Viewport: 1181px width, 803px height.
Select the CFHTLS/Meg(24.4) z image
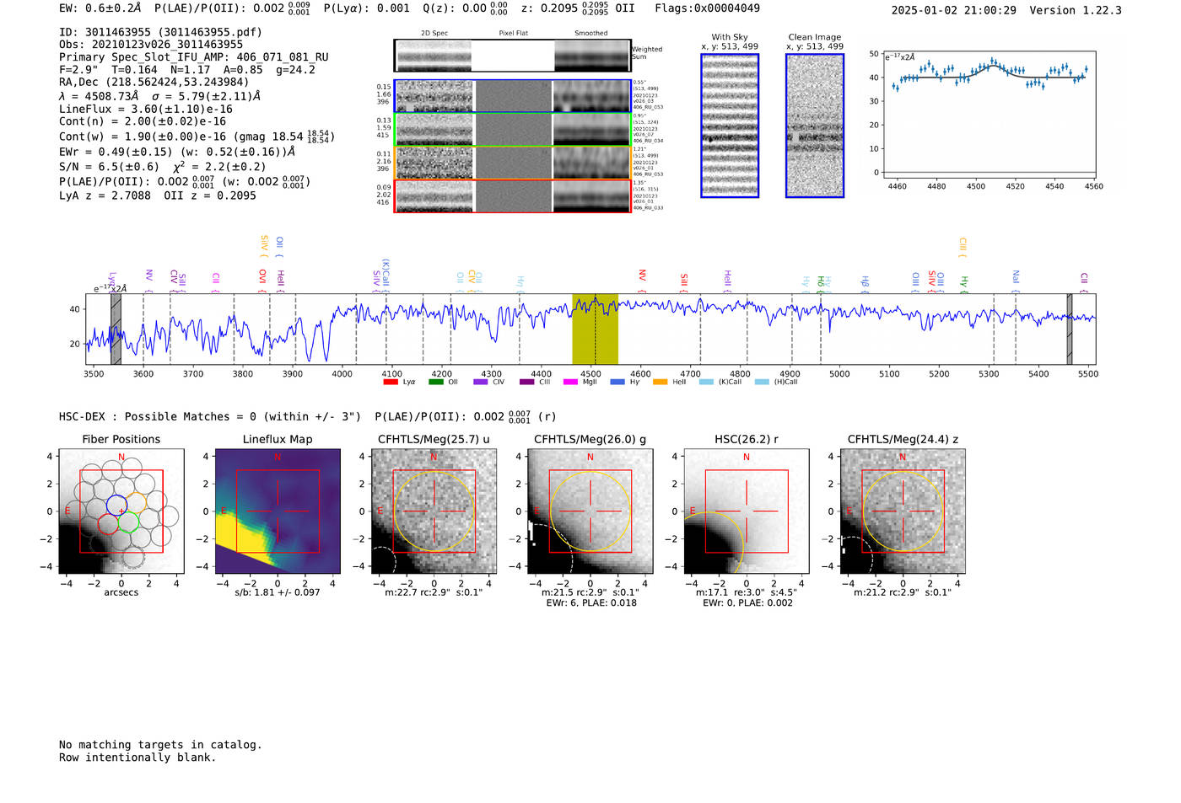click(903, 511)
